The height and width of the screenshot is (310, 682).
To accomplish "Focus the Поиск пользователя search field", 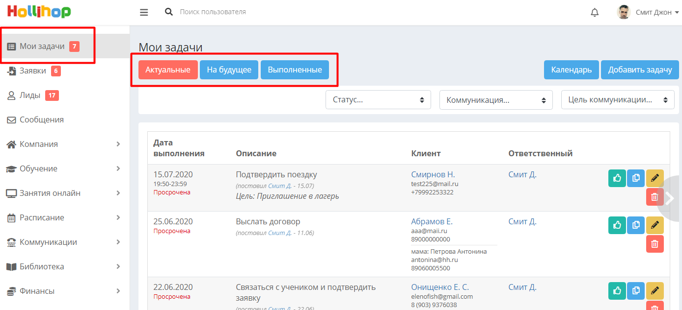I will [213, 12].
